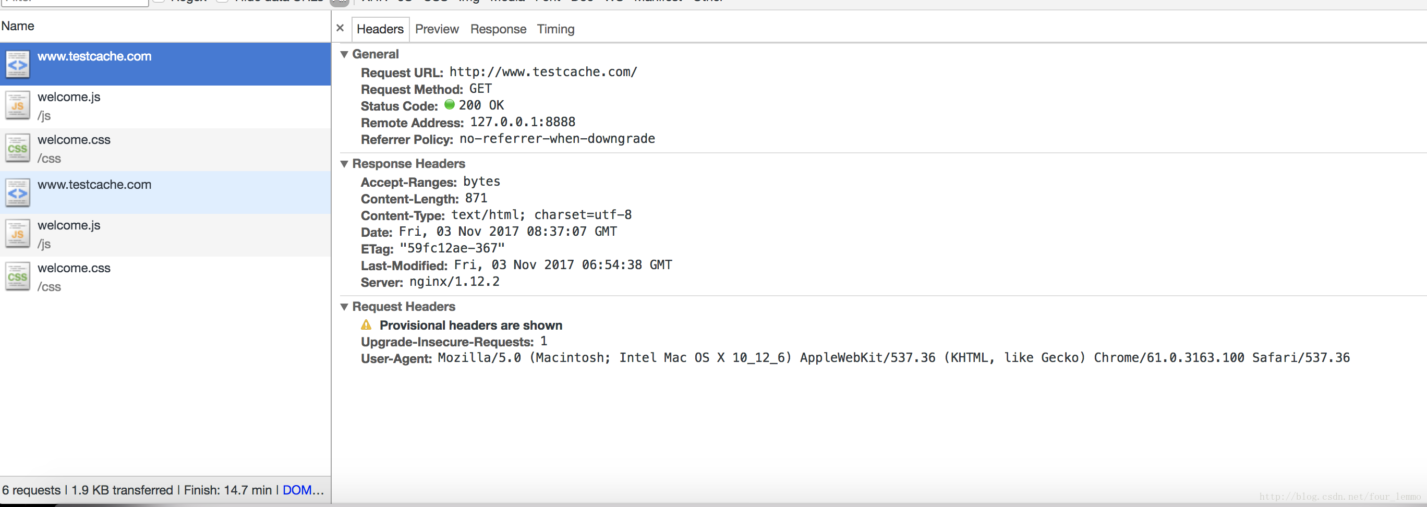Viewport: 1427px width, 507px height.
Task: Open the Preview tab
Action: click(x=437, y=29)
